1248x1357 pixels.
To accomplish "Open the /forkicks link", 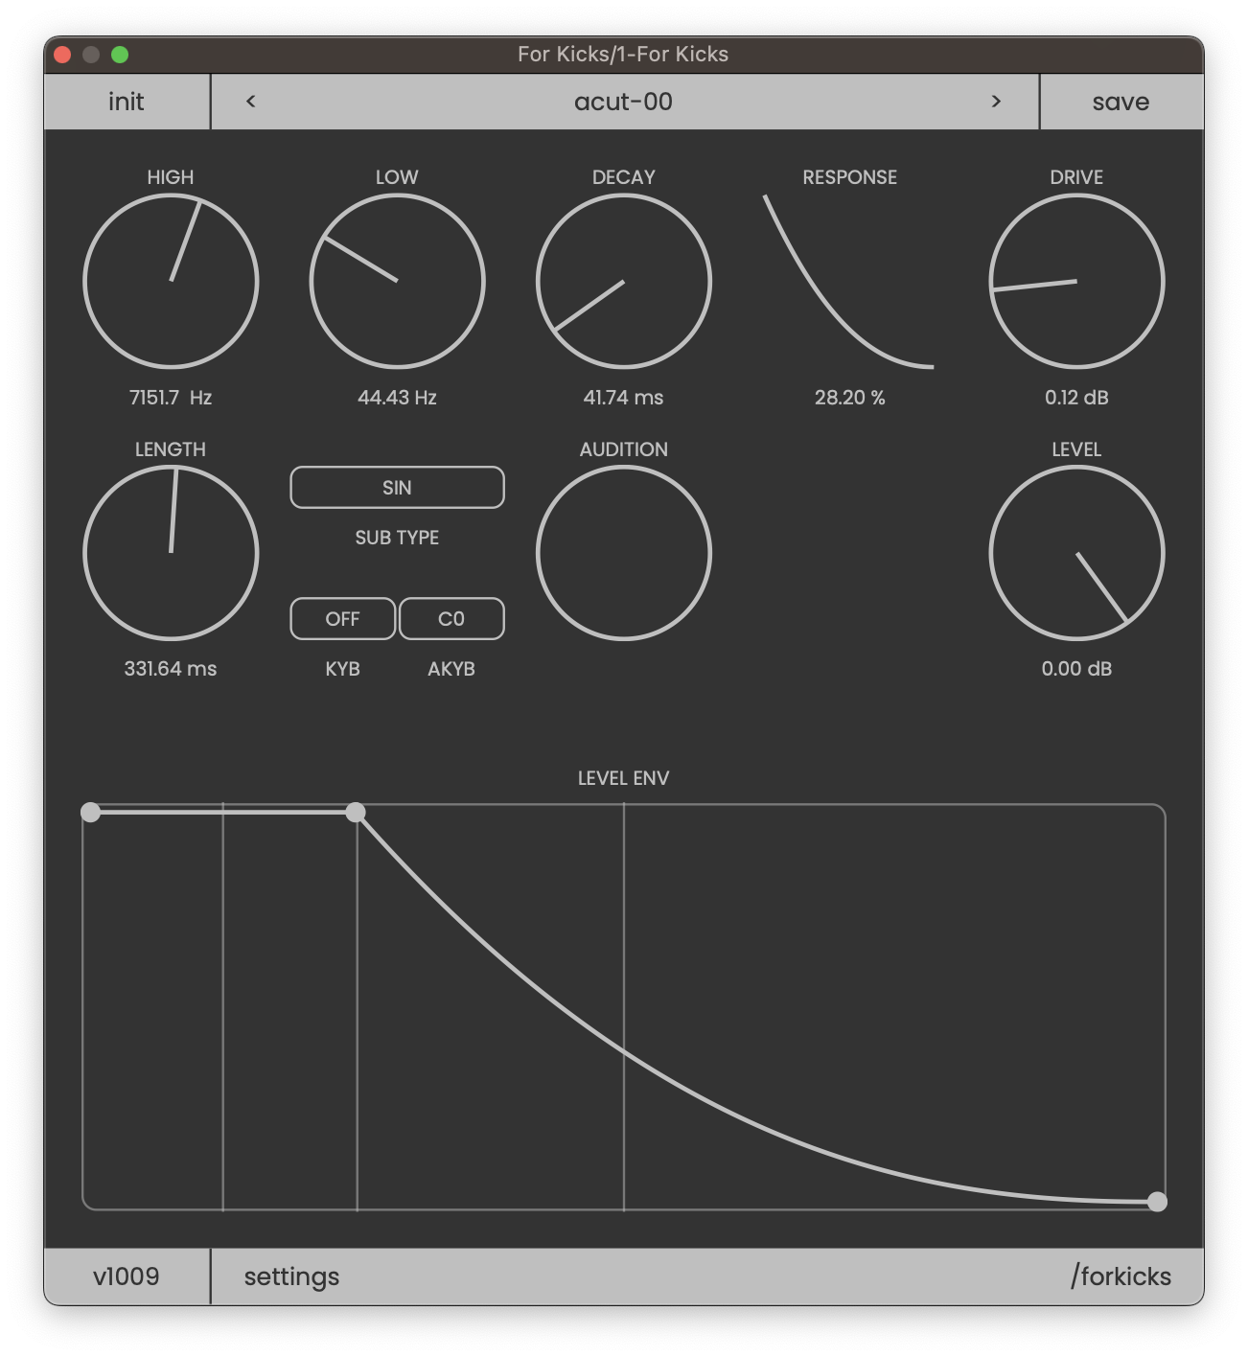I will 1121,1276.
